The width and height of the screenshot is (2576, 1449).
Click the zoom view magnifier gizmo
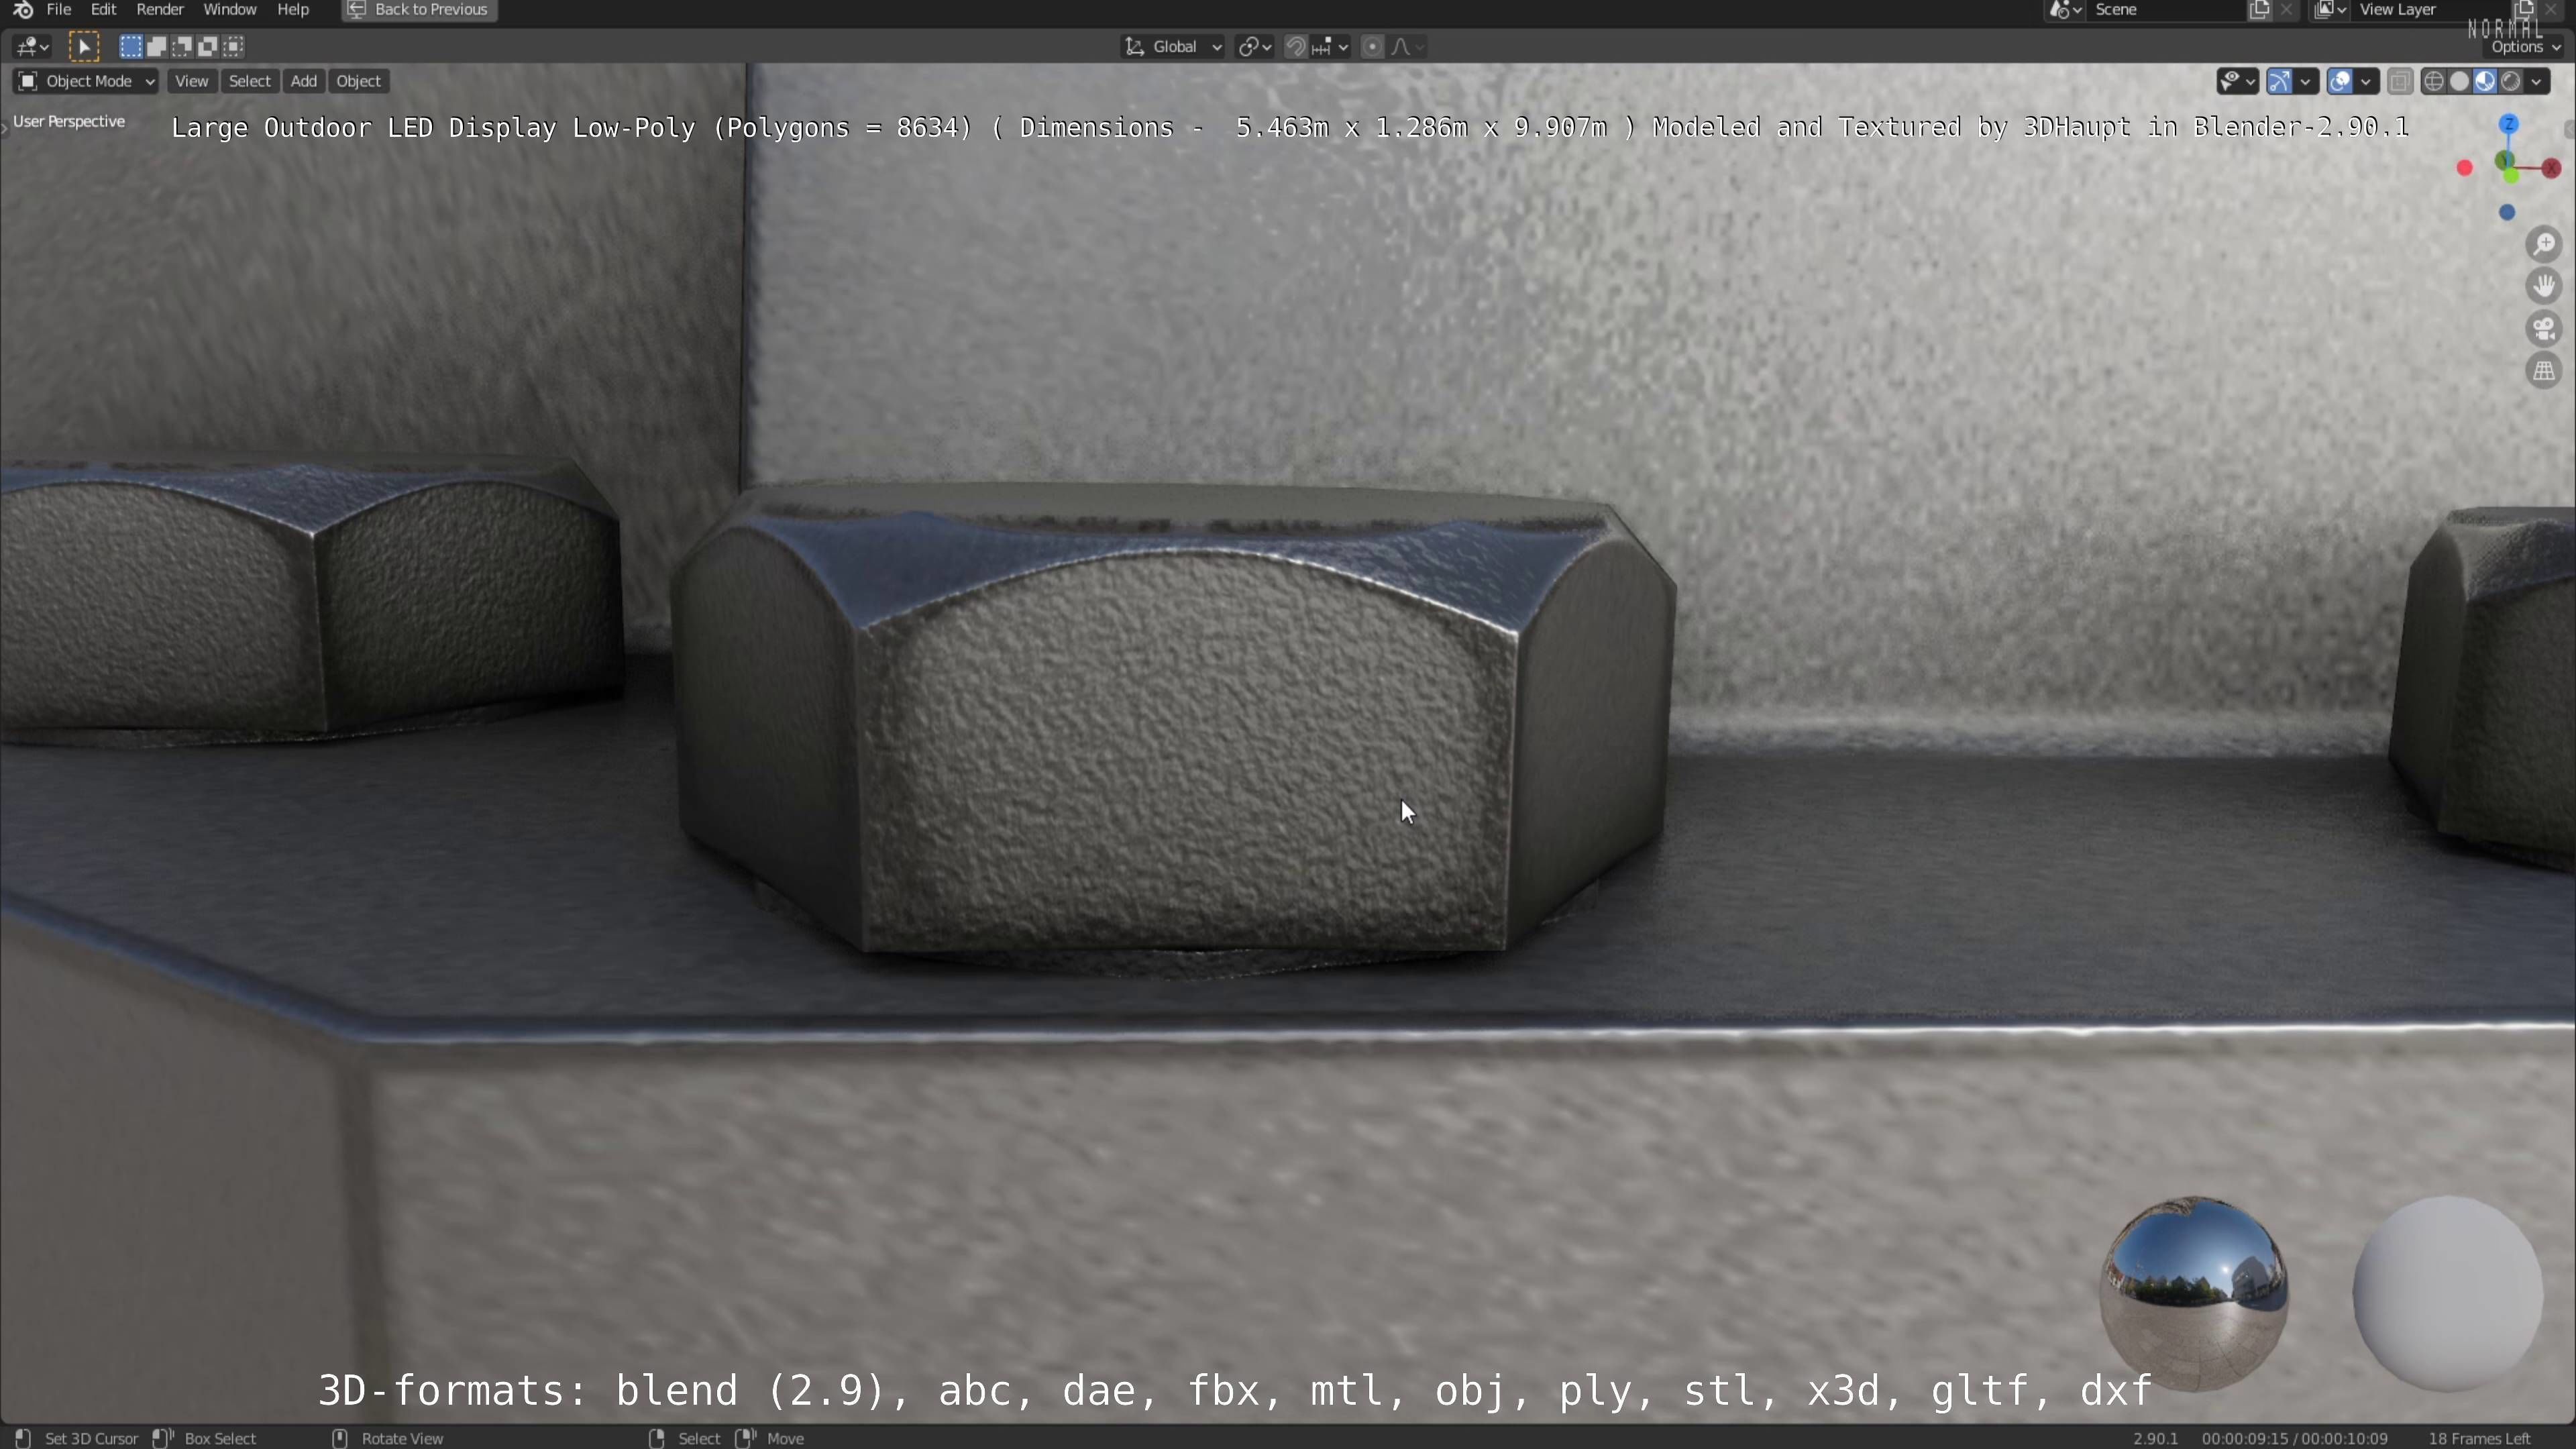pos(2544,245)
